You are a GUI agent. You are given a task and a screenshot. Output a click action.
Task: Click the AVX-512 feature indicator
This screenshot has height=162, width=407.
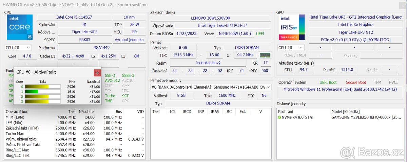(112, 80)
